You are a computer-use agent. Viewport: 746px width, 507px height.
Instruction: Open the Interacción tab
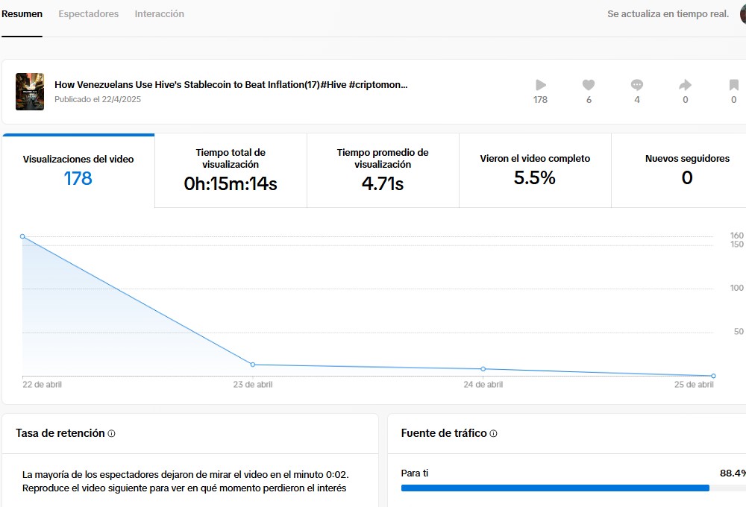click(160, 13)
